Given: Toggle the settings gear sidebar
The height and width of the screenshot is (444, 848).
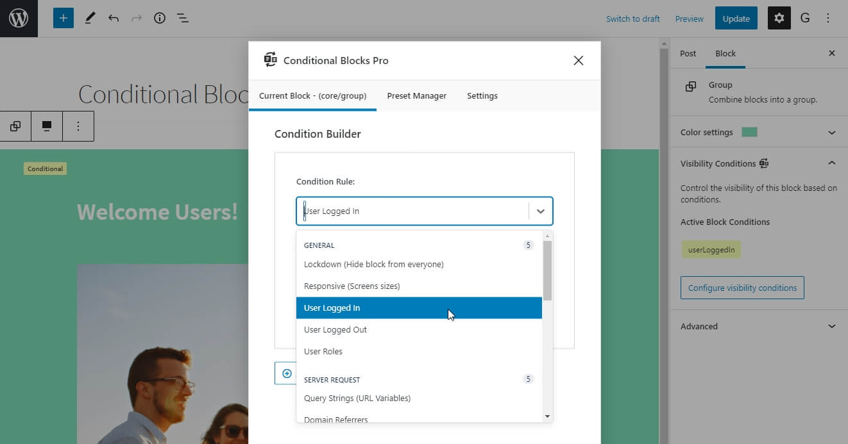Looking at the screenshot, I should pos(779,19).
